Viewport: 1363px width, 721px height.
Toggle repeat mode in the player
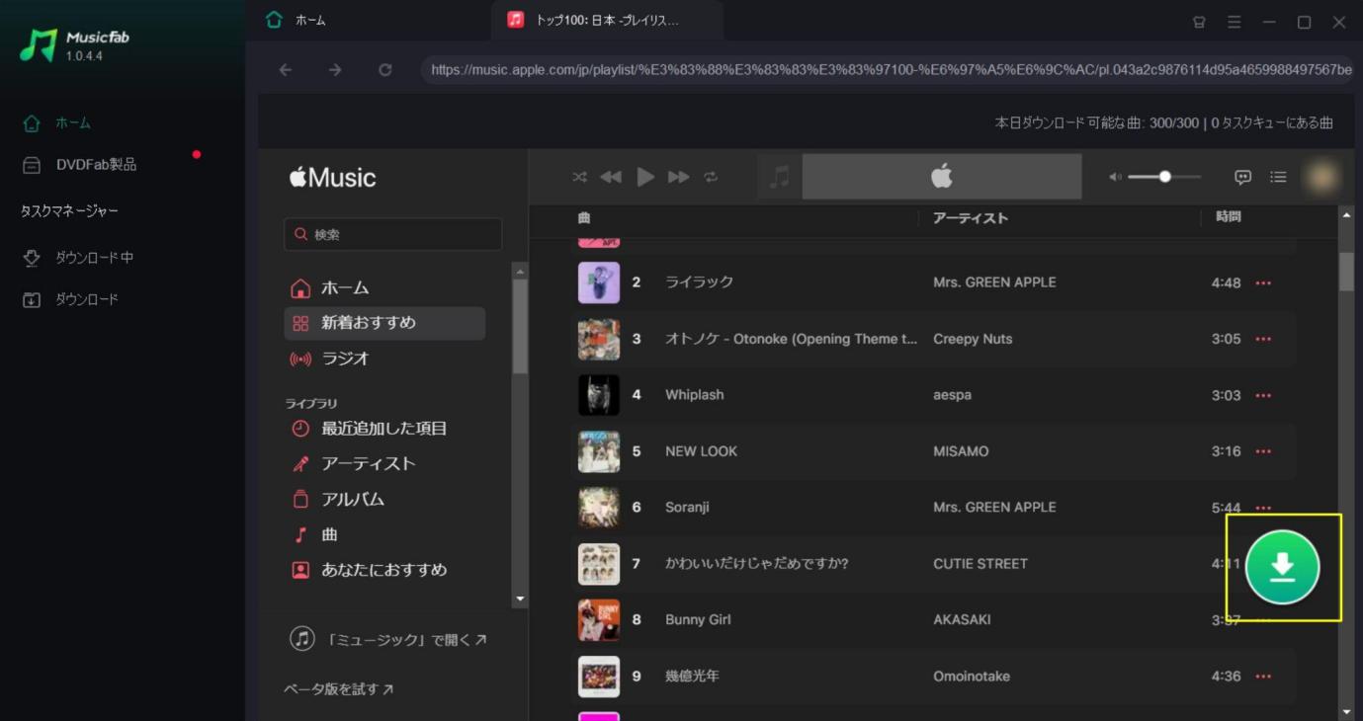[x=711, y=177]
